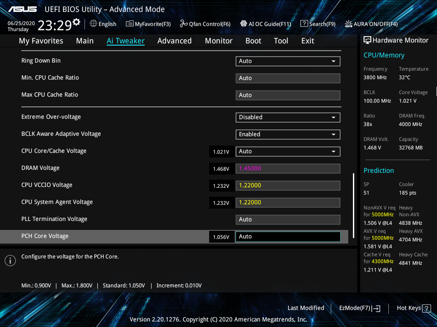
Task: Click the Prediction heading
Action: (x=379, y=170)
